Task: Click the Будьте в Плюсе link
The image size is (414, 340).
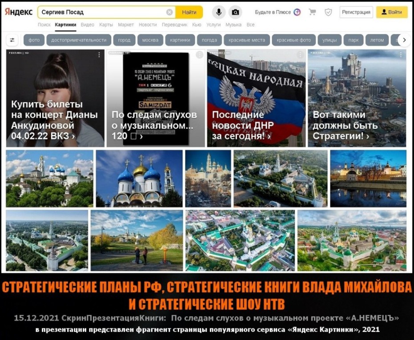Action: coord(273,12)
